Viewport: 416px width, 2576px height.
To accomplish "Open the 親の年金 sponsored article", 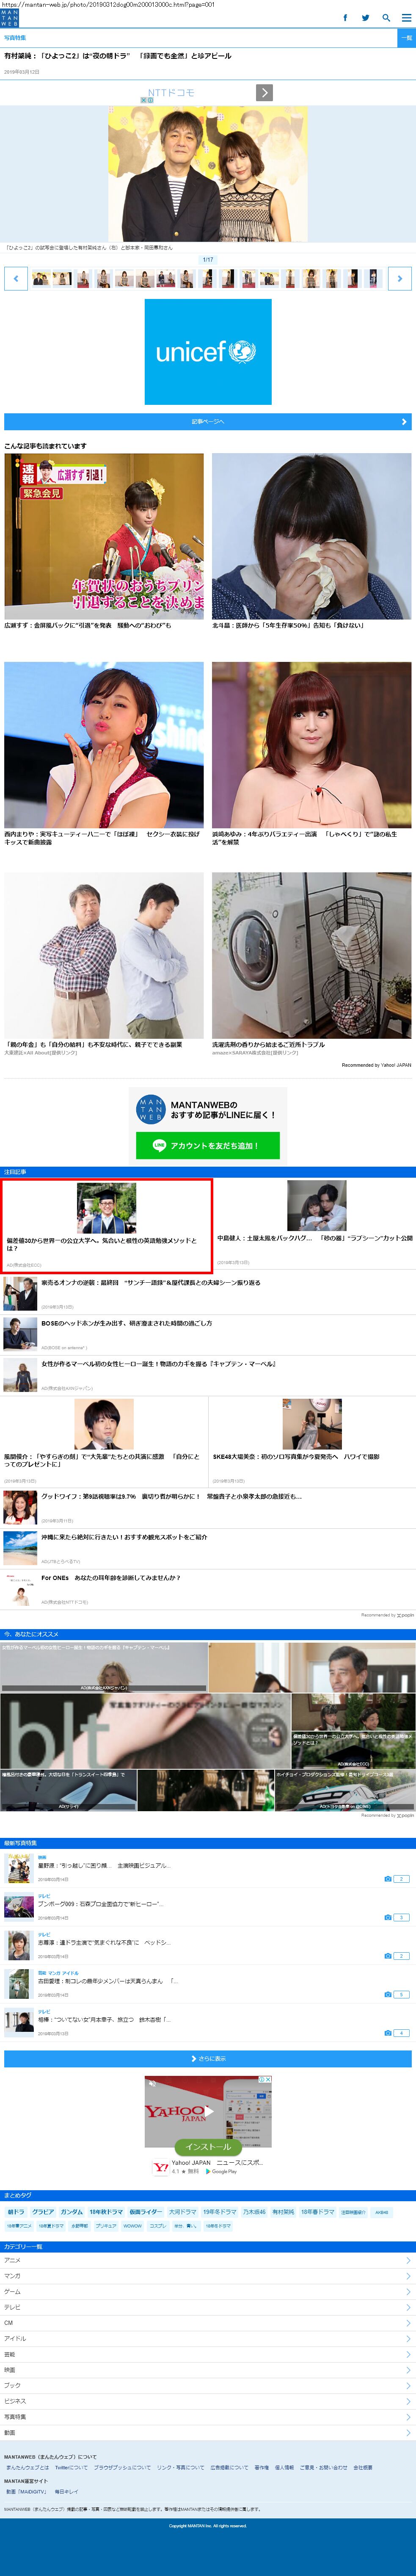I will click(x=104, y=963).
